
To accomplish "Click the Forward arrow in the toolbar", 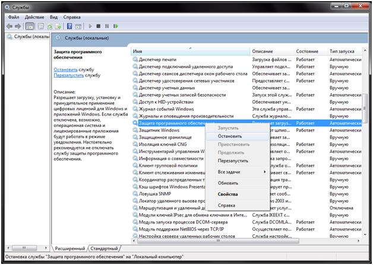I will (x=18, y=26).
